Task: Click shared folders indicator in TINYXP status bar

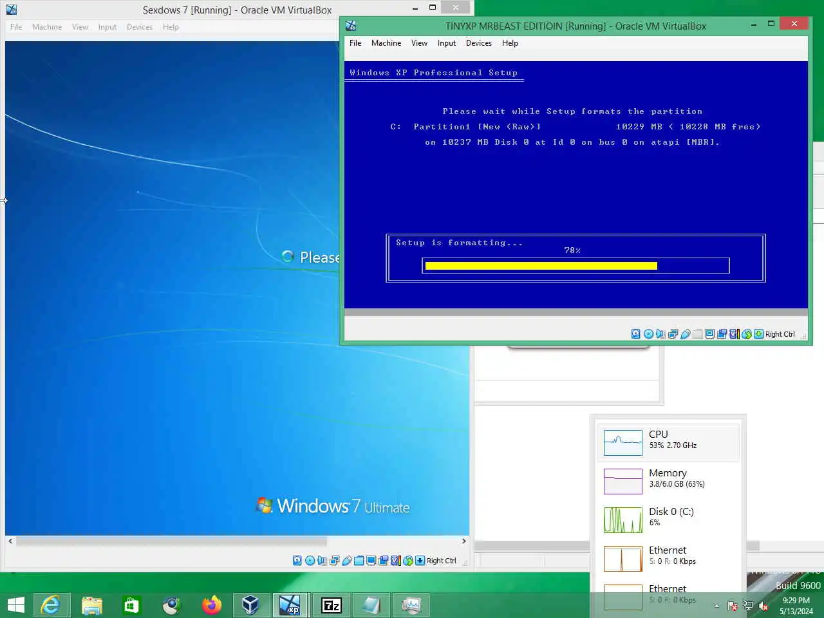Action: click(x=697, y=334)
